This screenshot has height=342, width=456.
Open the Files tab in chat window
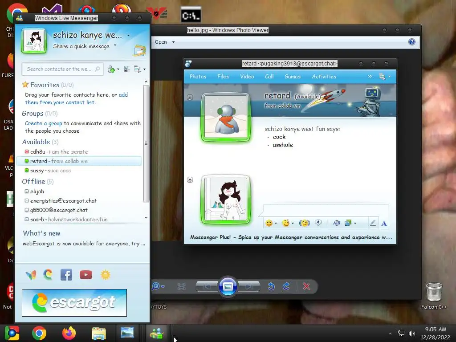pyautogui.click(x=223, y=77)
